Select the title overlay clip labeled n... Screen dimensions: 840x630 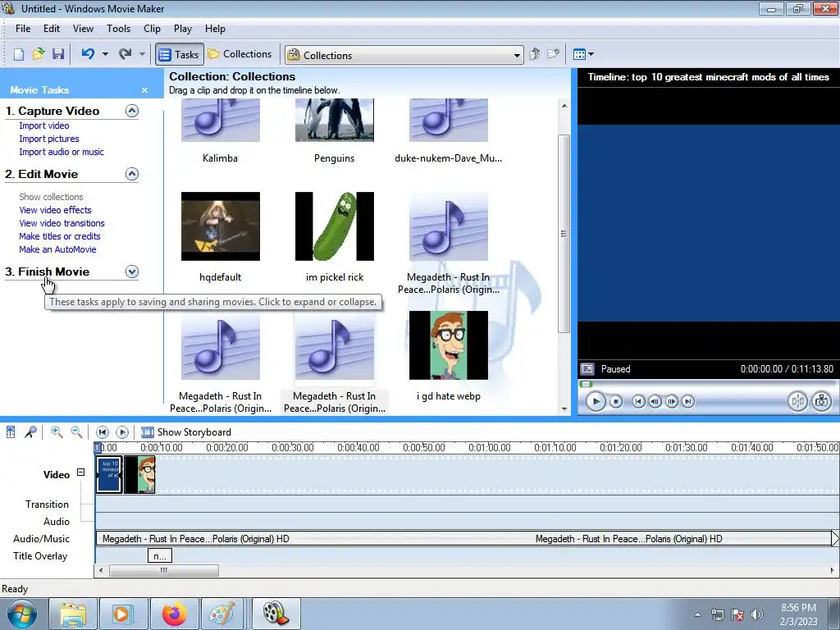[x=160, y=556]
